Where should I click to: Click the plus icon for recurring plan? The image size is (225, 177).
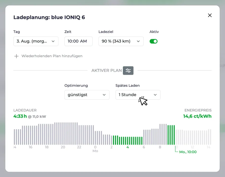pyautogui.click(x=16, y=56)
